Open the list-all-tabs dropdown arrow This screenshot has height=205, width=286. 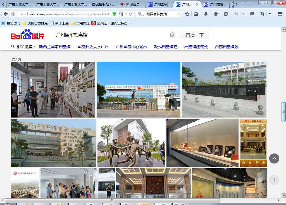(249, 4)
